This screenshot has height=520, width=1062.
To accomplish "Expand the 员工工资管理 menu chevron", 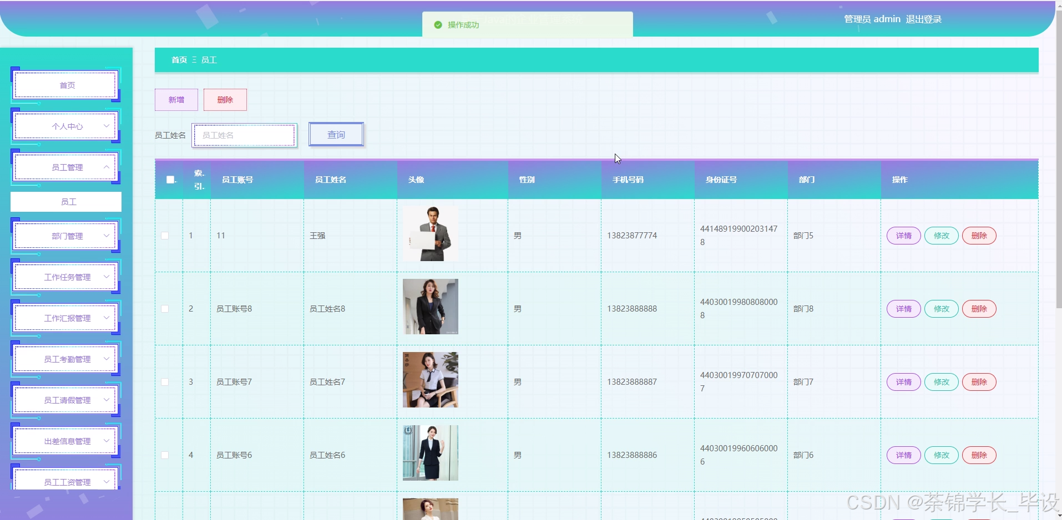I will (107, 482).
